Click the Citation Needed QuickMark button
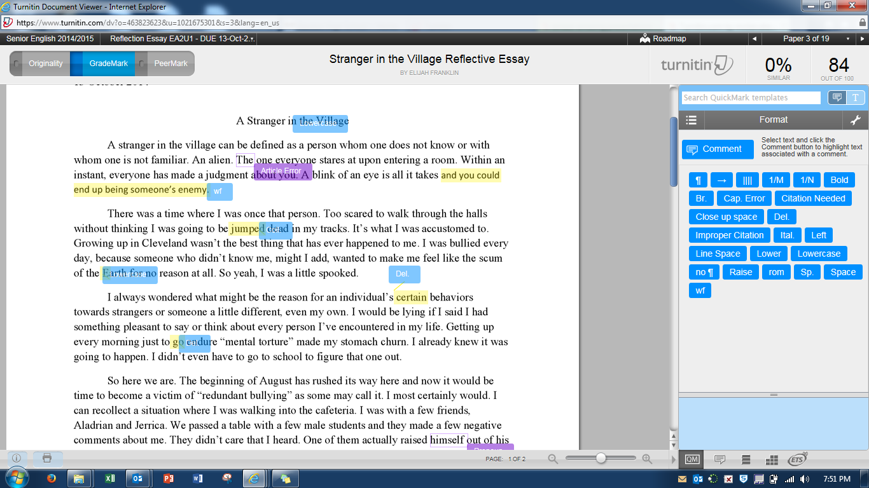Screen dimensions: 869x488 812,198
